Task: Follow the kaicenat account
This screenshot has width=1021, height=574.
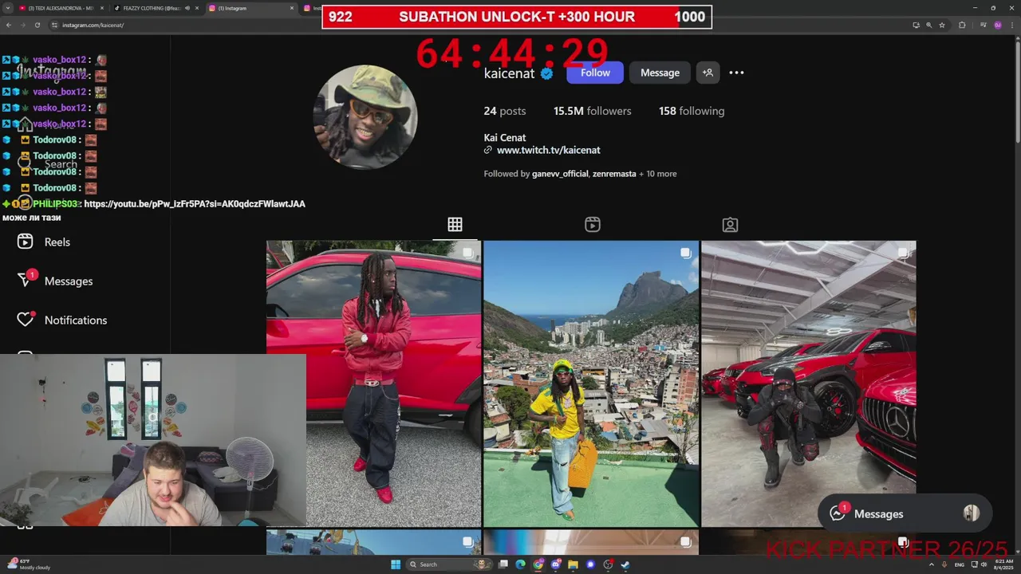Action: (x=595, y=73)
